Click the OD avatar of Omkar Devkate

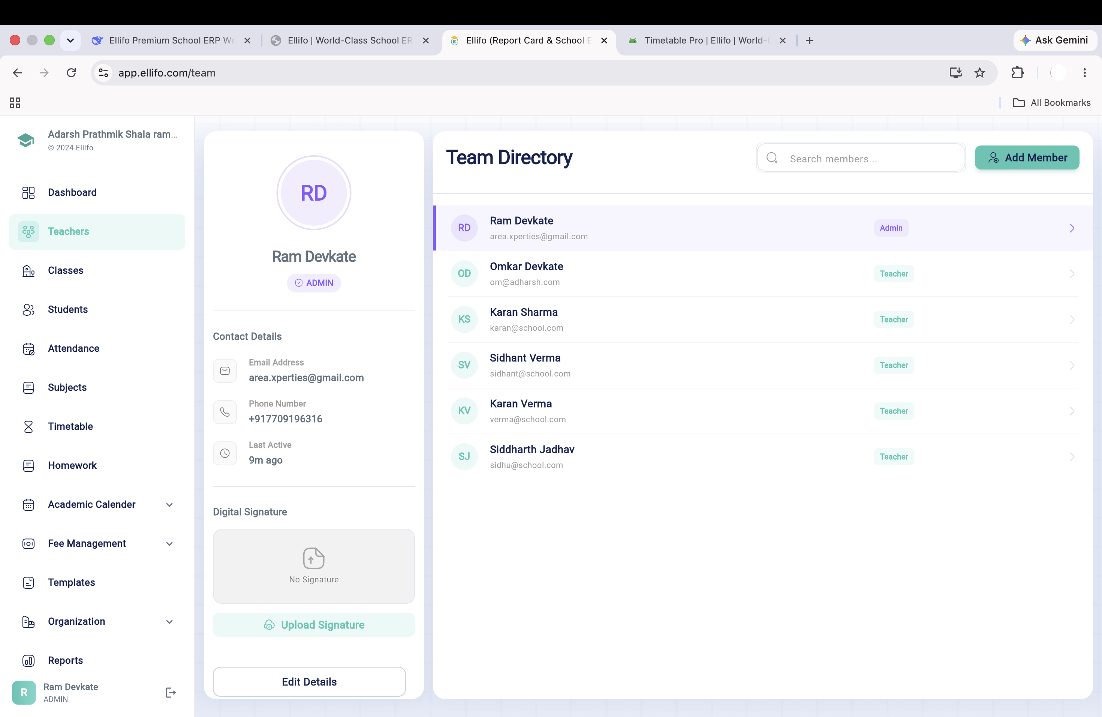[x=464, y=274]
